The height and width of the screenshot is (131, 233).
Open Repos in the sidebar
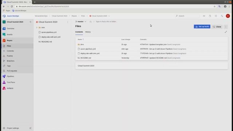tap(9, 40)
